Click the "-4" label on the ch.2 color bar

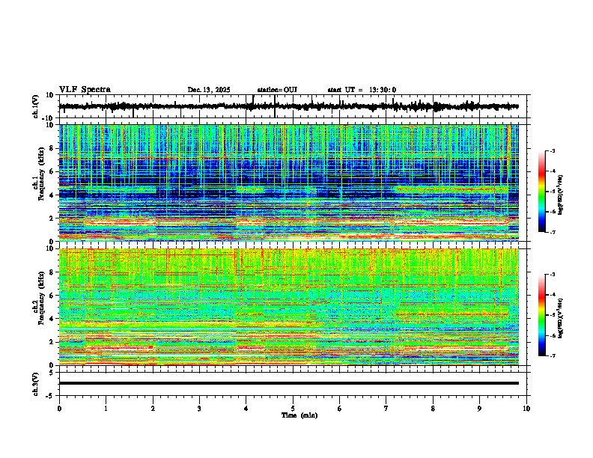[552, 294]
